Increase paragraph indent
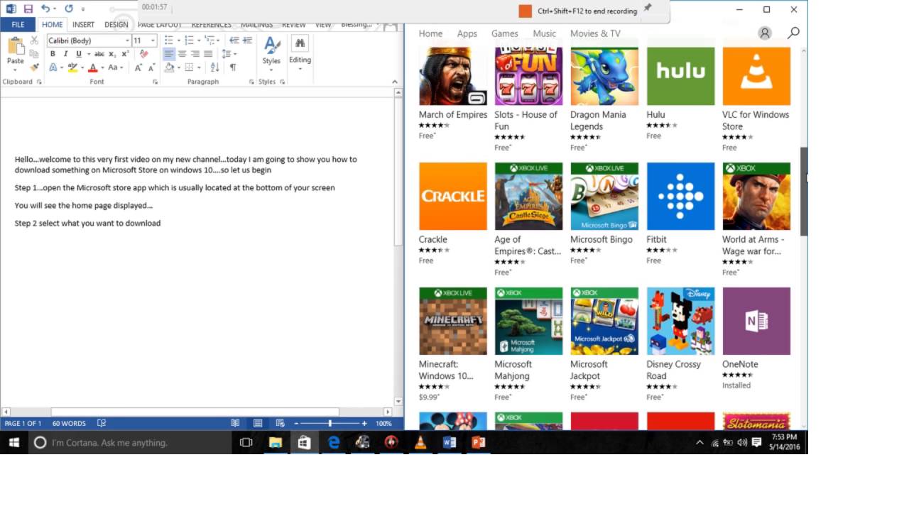This screenshot has height=511, width=909. (246, 40)
